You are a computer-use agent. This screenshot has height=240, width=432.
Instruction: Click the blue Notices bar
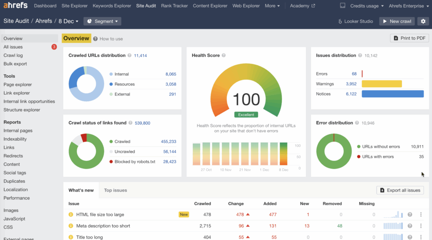pos(393,94)
